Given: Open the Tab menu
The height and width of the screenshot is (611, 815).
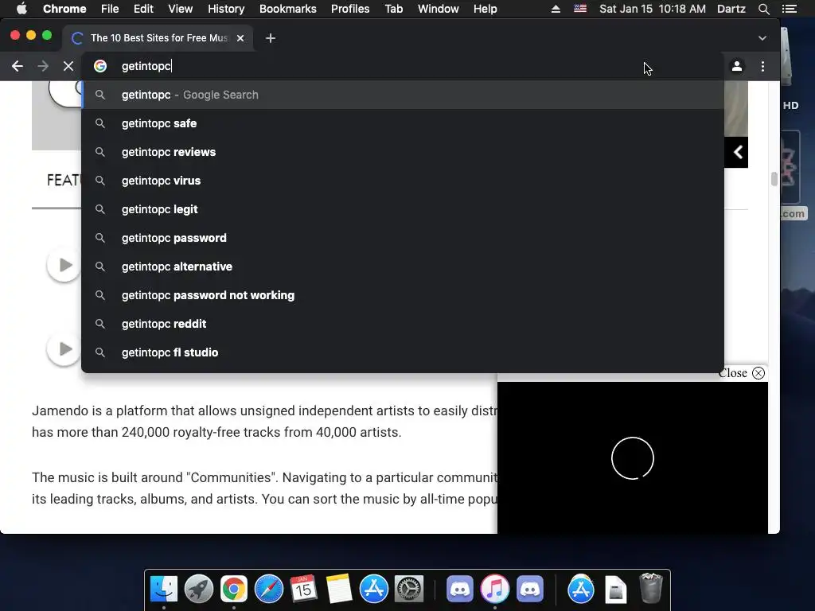Looking at the screenshot, I should [393, 9].
